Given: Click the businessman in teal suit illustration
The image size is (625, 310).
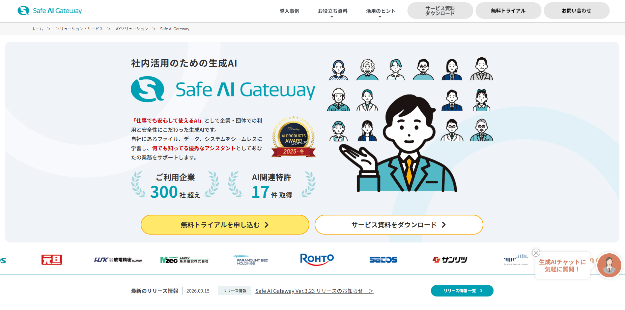Looking at the screenshot, I should [398, 143].
